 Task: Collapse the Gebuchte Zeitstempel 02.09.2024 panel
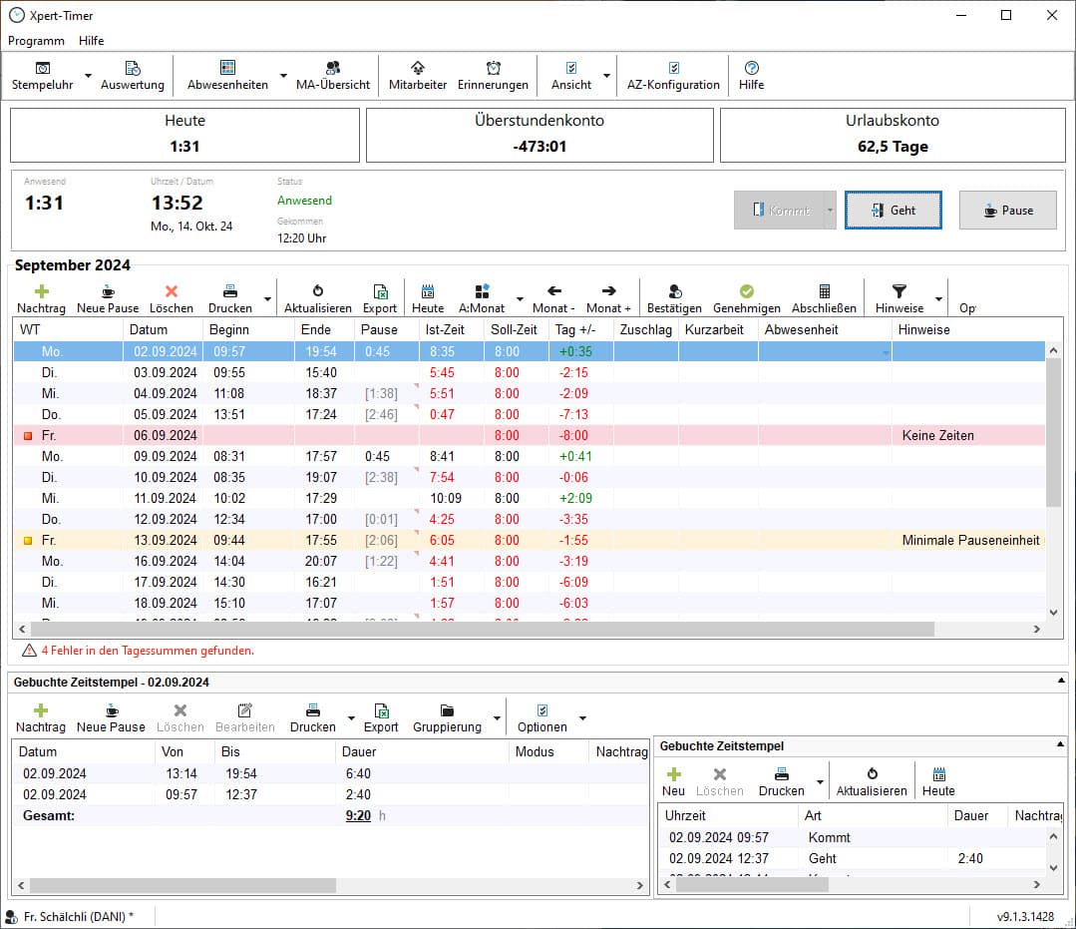tap(1059, 682)
